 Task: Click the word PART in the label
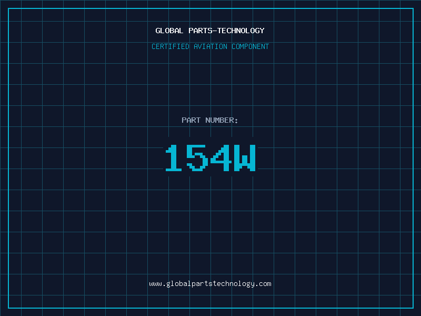(191, 120)
